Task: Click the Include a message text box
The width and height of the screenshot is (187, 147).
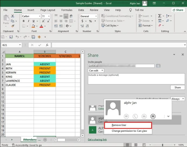Action: [x=136, y=79]
